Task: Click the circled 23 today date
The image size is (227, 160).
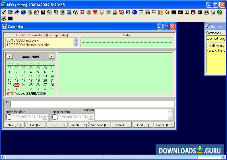Action: 17,85
